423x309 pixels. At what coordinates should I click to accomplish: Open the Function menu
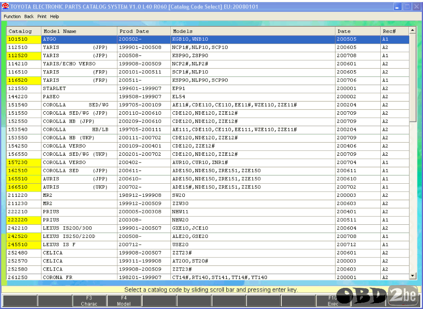(x=12, y=17)
